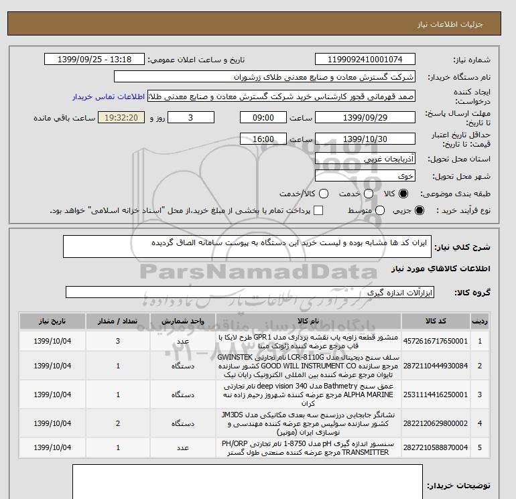Toggle the Islamic treasury bonds payment checkbox
The width and height of the screenshot is (516, 499).
point(318,210)
